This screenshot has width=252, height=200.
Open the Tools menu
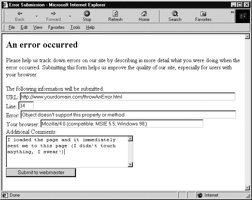tap(75, 27)
